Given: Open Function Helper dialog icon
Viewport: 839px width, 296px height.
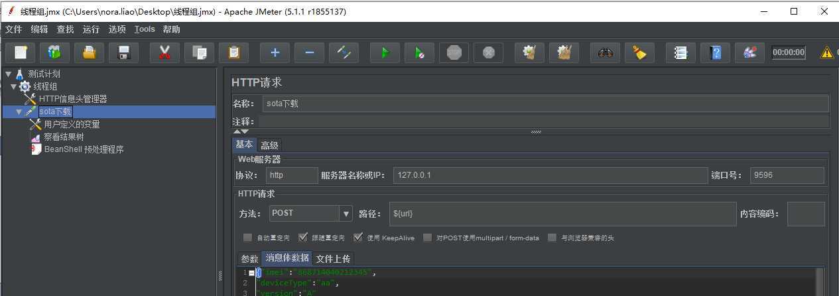Looking at the screenshot, I should [680, 52].
